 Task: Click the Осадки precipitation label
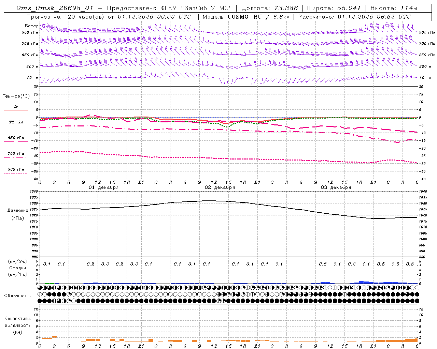pyautogui.click(x=18, y=268)
